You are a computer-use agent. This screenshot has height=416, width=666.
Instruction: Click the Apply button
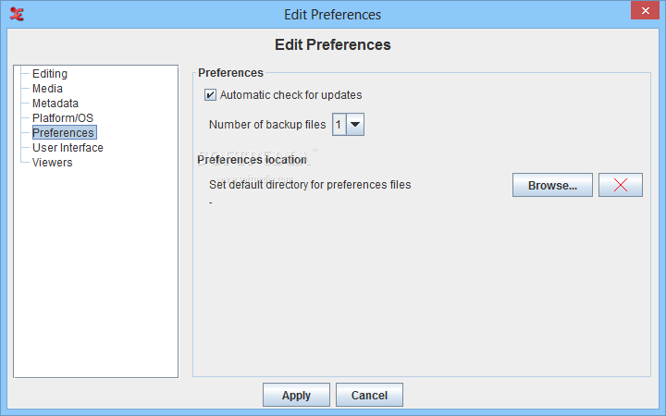point(296,395)
